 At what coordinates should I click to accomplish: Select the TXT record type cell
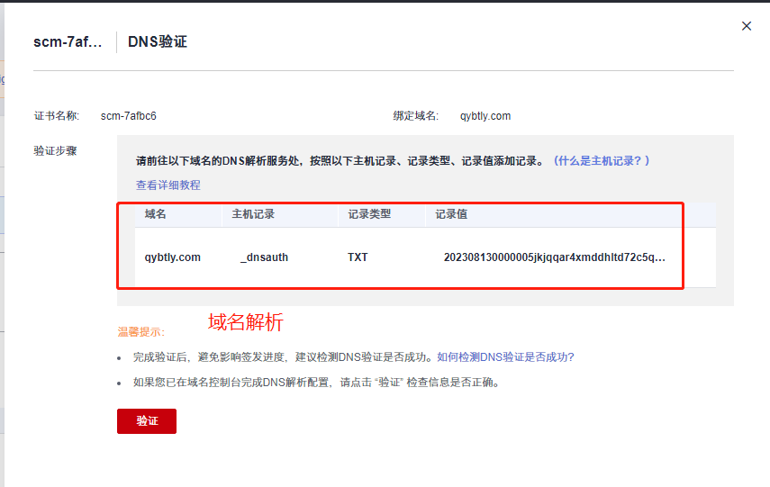(x=358, y=257)
